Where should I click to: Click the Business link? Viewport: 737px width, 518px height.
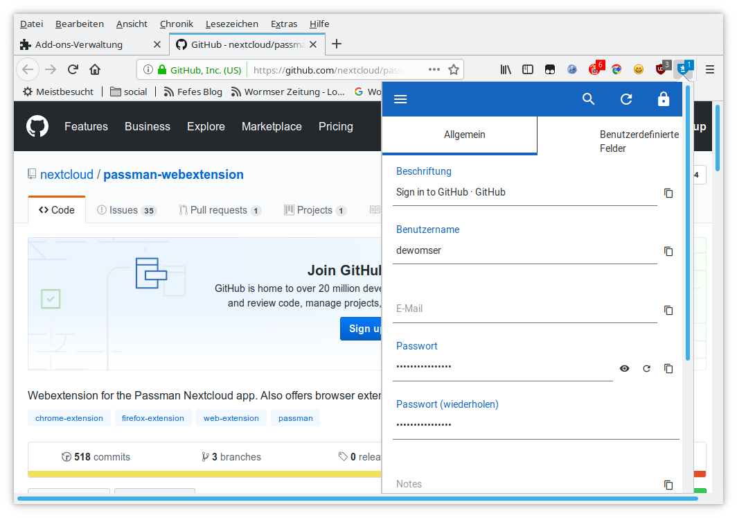147,127
